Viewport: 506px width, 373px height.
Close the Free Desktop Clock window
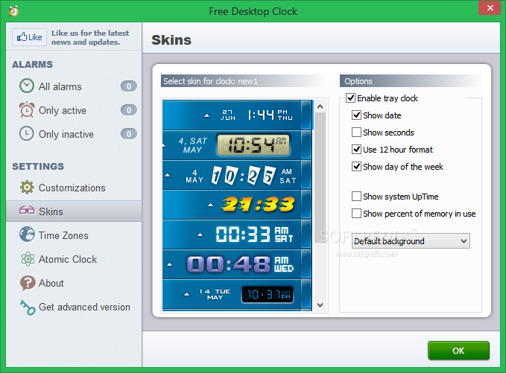click(x=490, y=7)
